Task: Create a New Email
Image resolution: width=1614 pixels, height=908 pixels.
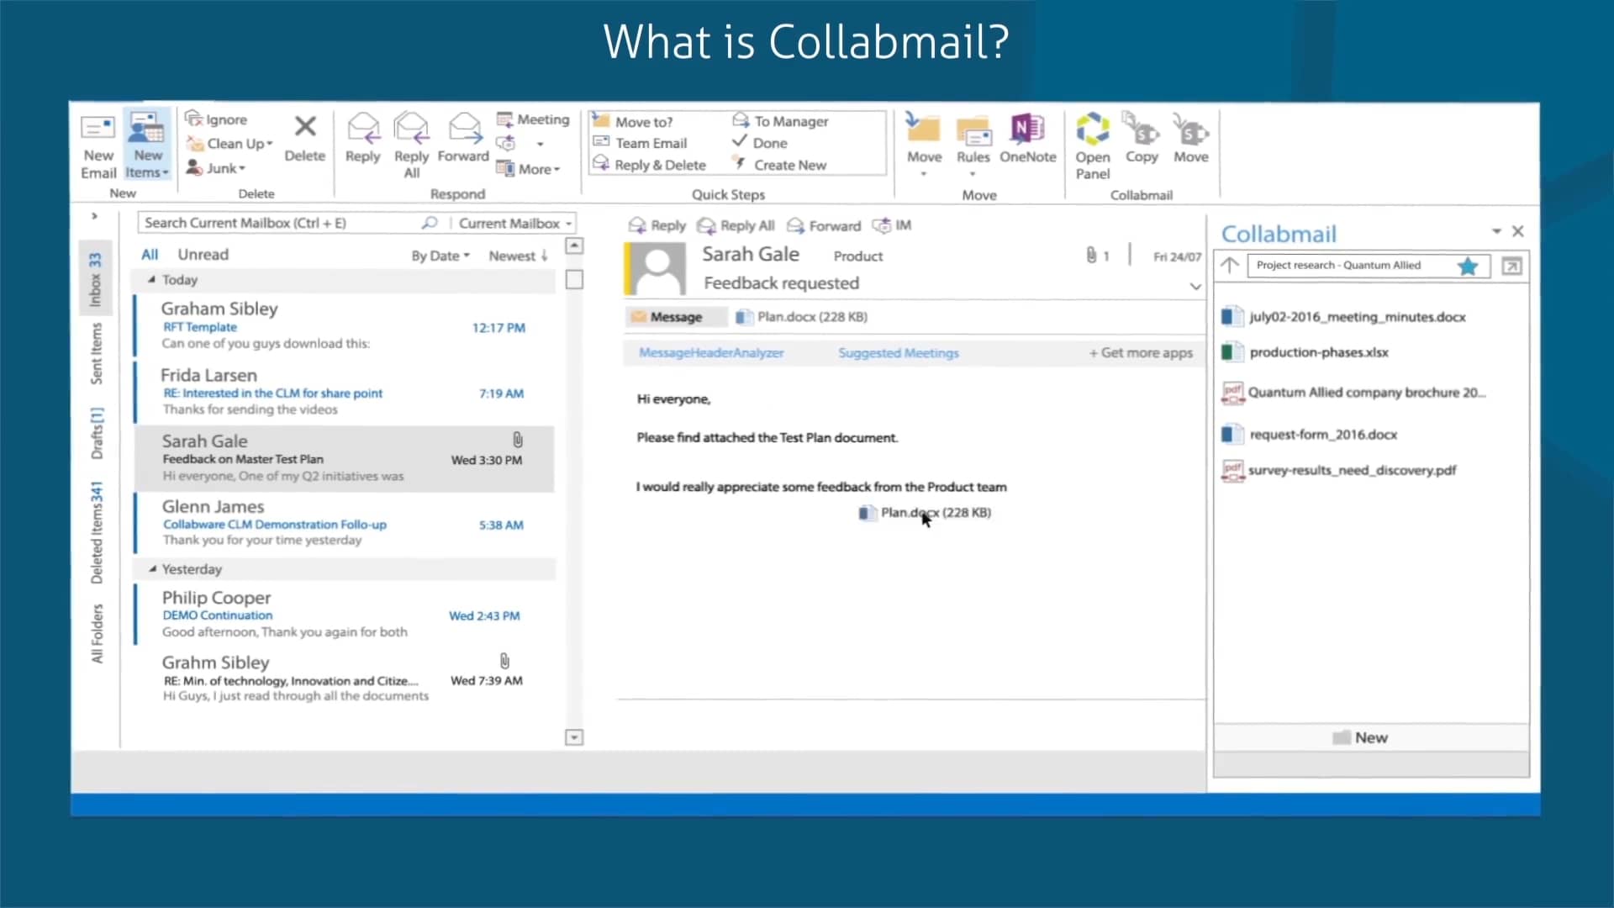Action: [x=98, y=145]
